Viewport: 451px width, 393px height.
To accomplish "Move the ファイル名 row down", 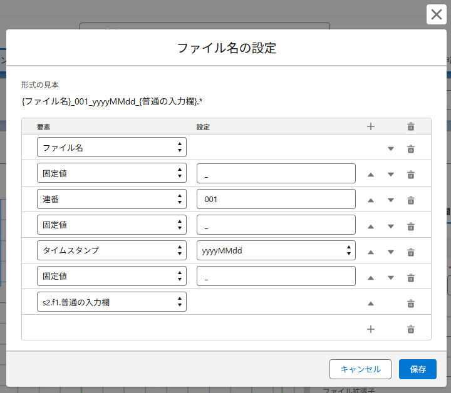I will (391, 149).
